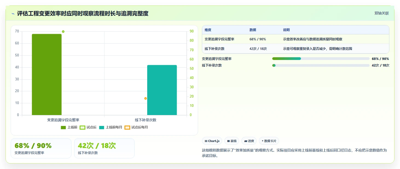Click table cell 示意效率改善应与数据追溯质量同时观察

tap(313, 39)
